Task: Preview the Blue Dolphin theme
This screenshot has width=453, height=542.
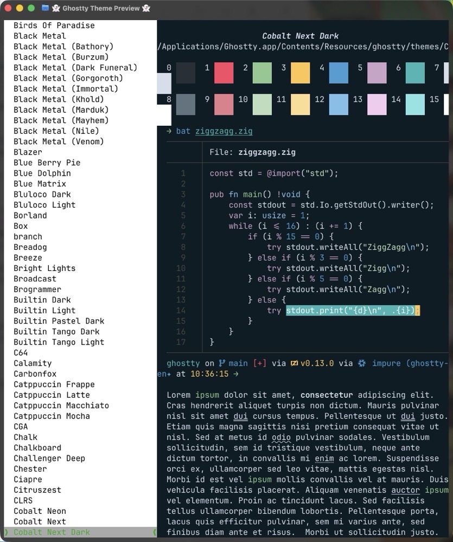Action: click(x=42, y=173)
